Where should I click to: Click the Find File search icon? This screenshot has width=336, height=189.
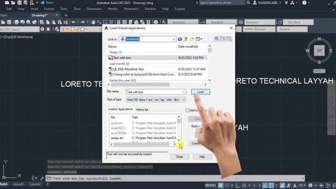[x=217, y=39]
